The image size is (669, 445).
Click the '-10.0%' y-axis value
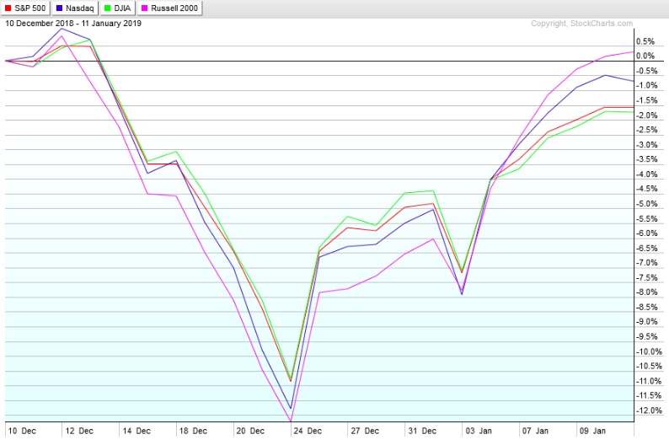click(x=649, y=351)
